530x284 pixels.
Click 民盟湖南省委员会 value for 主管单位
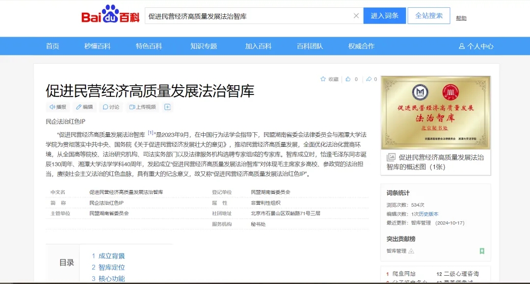point(109,213)
